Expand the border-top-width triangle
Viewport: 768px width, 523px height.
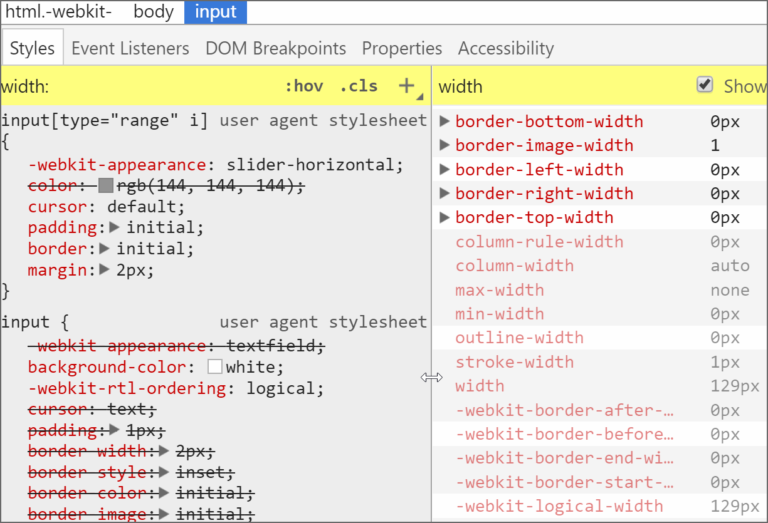(445, 217)
